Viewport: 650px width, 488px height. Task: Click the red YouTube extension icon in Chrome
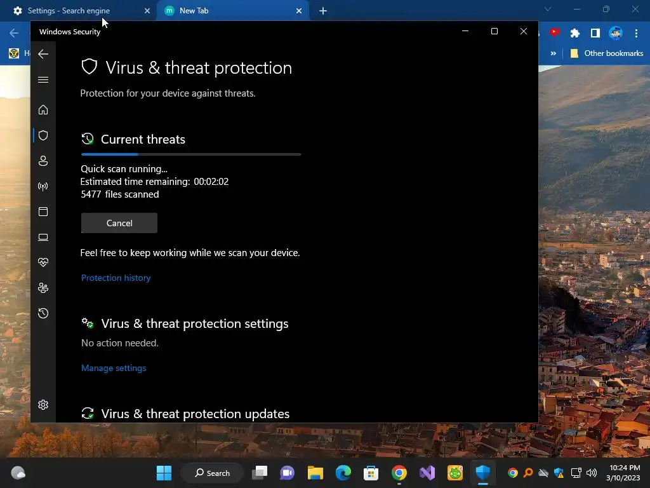click(555, 32)
